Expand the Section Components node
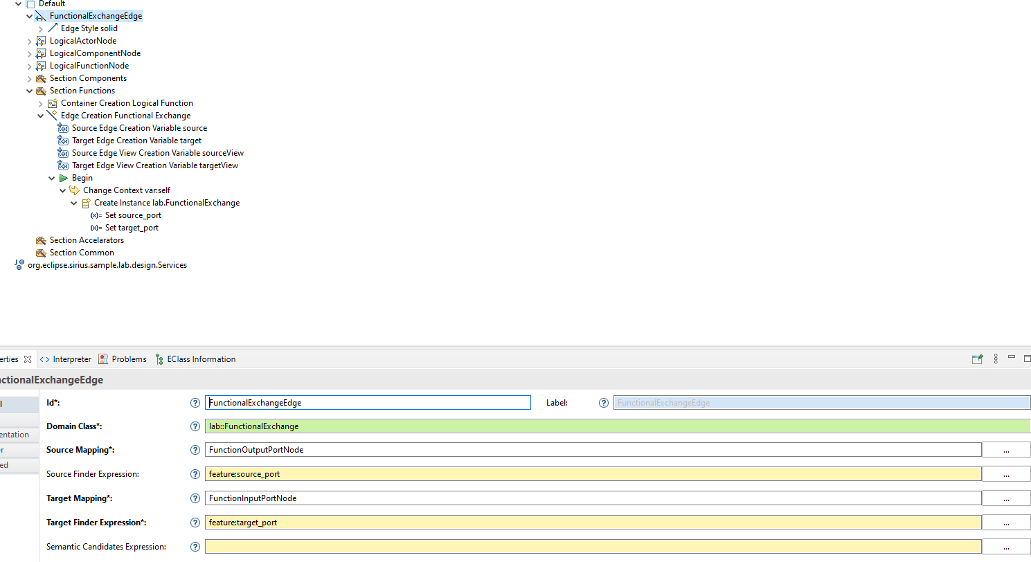 point(29,78)
